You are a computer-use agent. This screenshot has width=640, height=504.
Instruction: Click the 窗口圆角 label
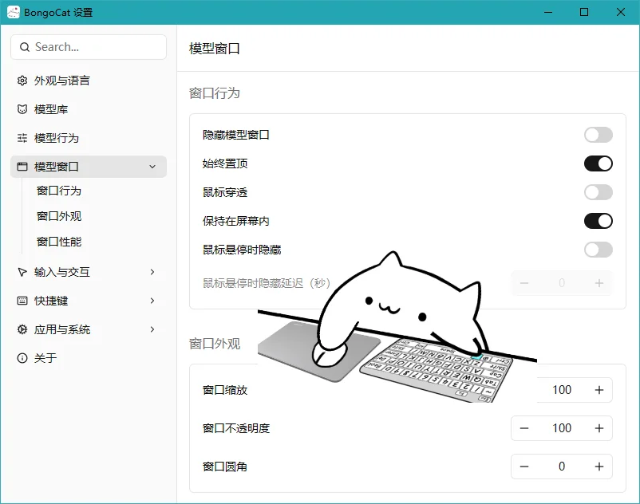pos(225,467)
